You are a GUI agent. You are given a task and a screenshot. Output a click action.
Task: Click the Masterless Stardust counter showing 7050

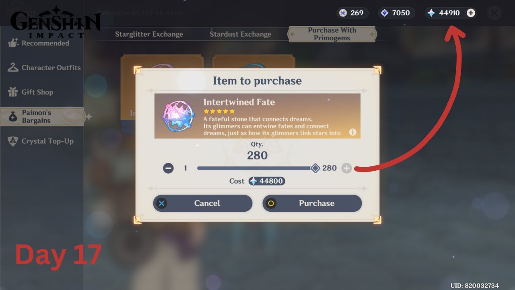pos(396,13)
